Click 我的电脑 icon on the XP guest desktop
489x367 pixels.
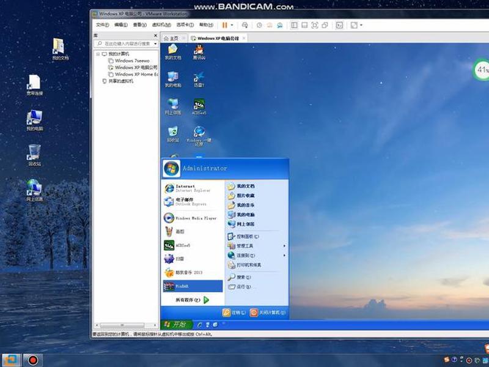click(173, 80)
